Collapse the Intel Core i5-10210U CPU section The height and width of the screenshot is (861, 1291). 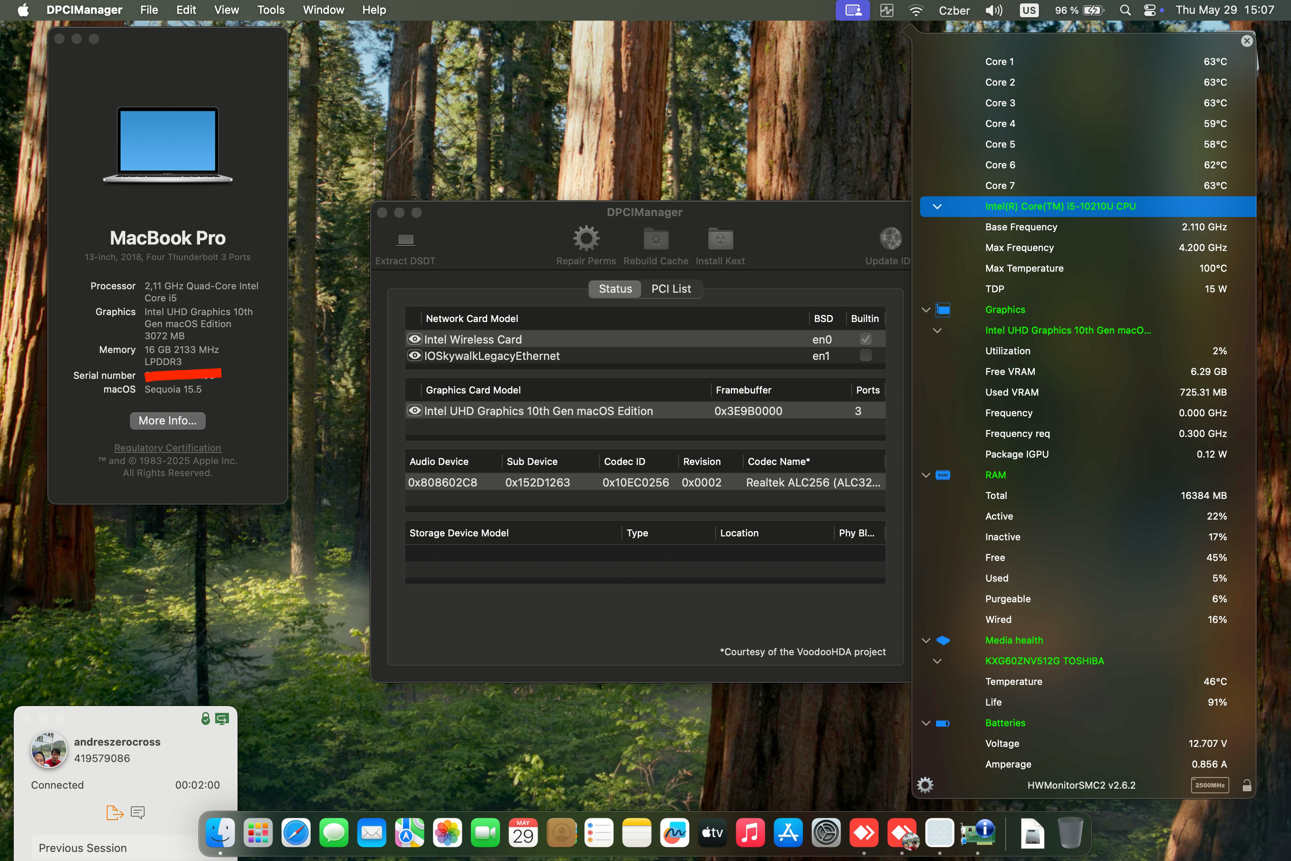point(938,207)
